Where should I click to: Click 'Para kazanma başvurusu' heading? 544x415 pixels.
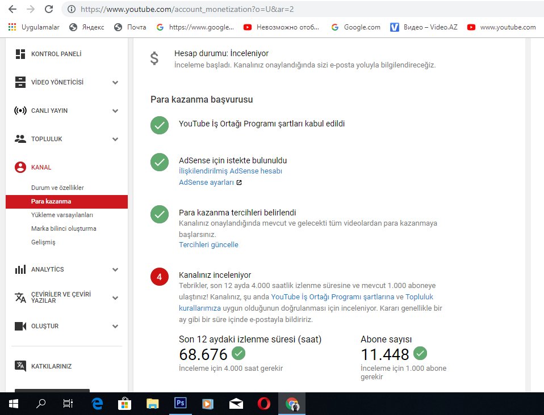(x=202, y=99)
